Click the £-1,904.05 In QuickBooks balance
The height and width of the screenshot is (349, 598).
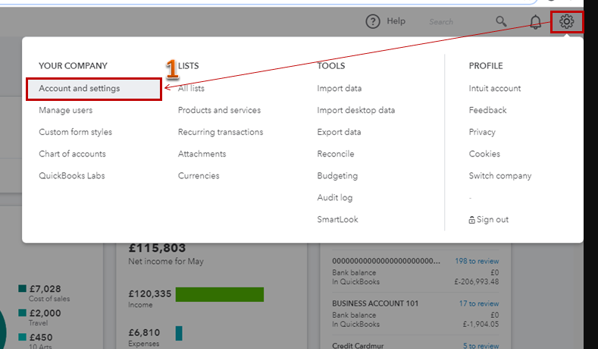[x=481, y=324]
